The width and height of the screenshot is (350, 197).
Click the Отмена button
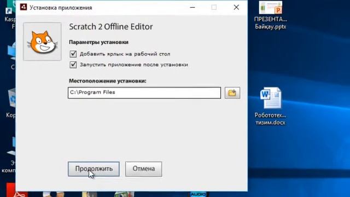click(x=143, y=169)
